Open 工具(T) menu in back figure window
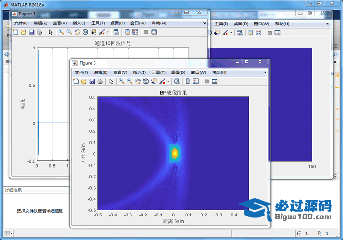Image resolution: width=343 pixels, height=240 pixels. coord(221,24)
